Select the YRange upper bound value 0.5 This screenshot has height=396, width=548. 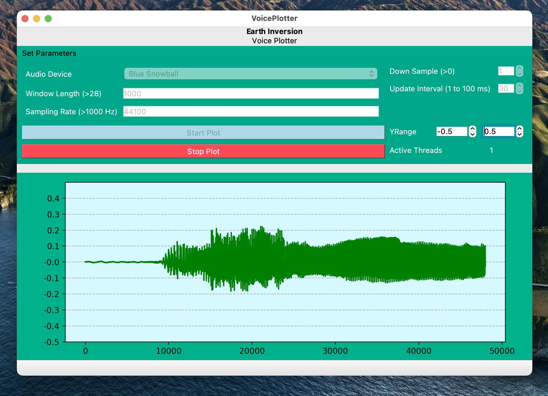498,131
